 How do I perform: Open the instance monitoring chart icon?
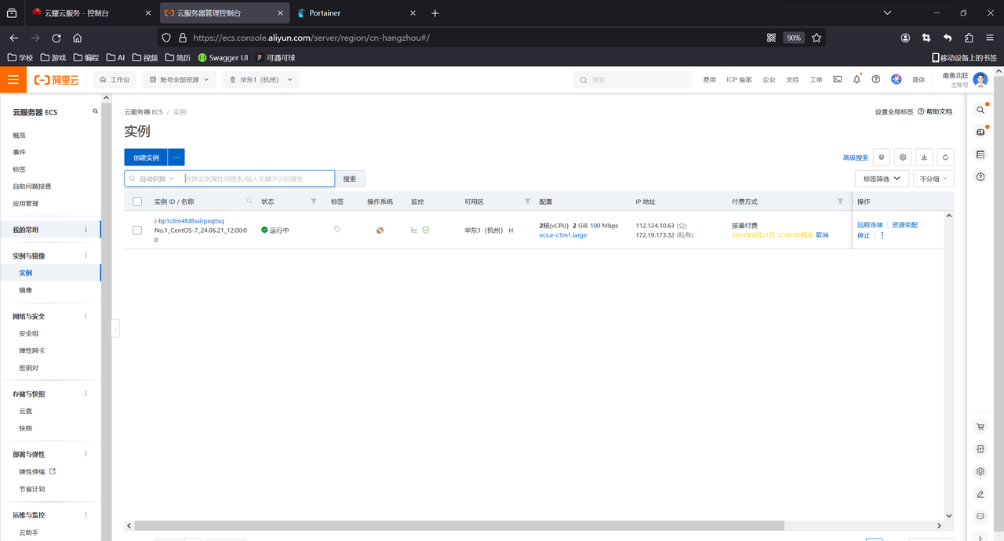[x=414, y=230]
